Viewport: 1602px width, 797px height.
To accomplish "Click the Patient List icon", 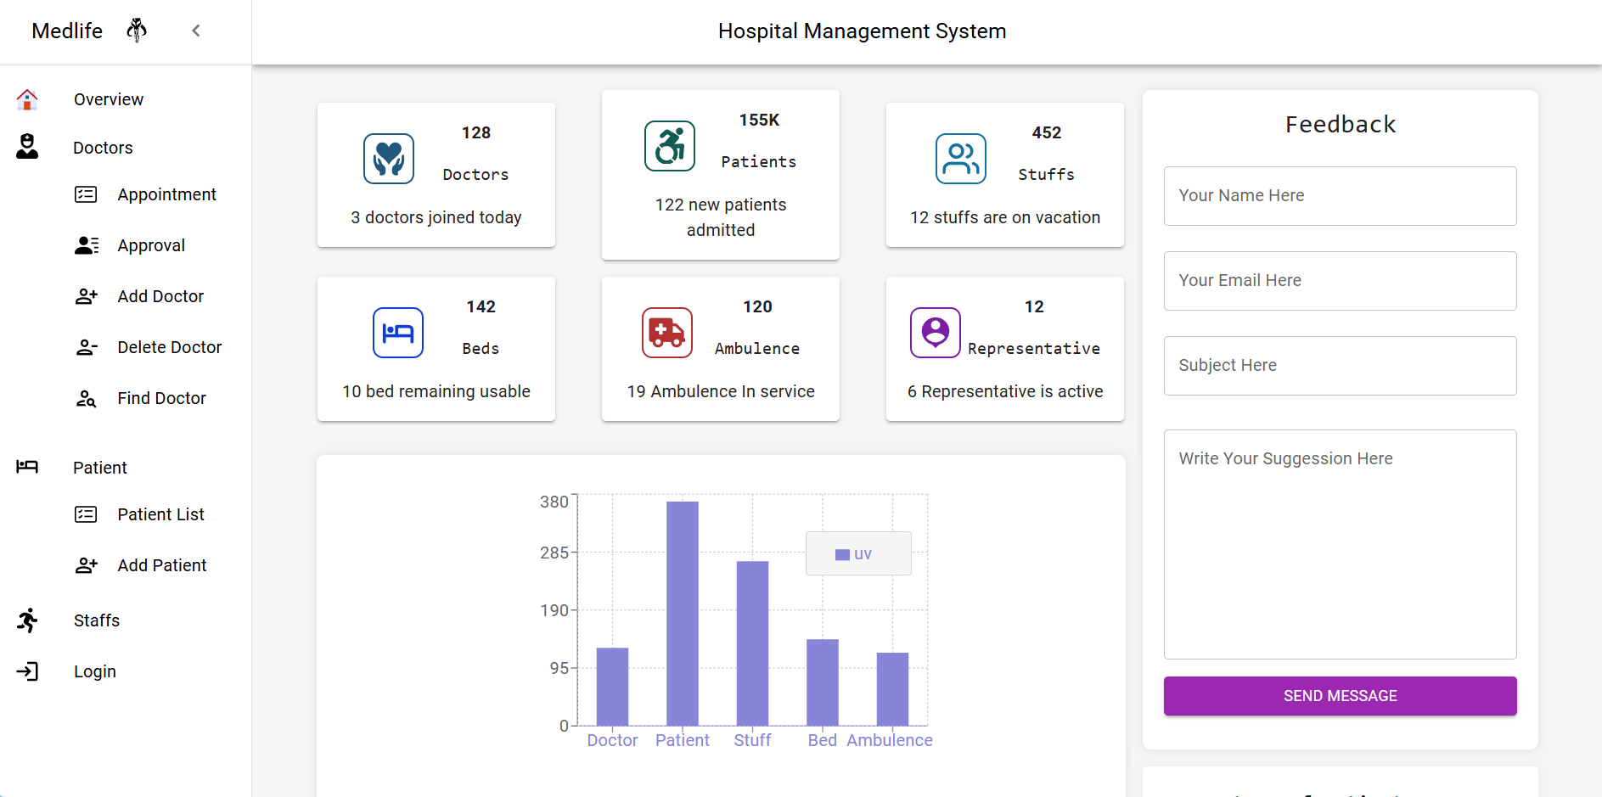I will pyautogui.click(x=86, y=514).
